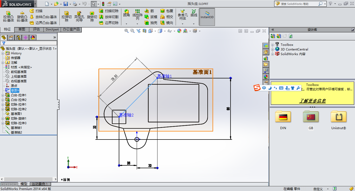Switch to the 运动算例 1 tab
The width and height of the screenshot is (355, 191).
pos(40,184)
